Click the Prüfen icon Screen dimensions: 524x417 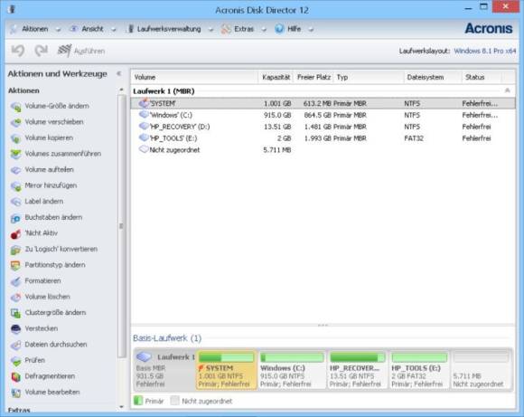15,361
